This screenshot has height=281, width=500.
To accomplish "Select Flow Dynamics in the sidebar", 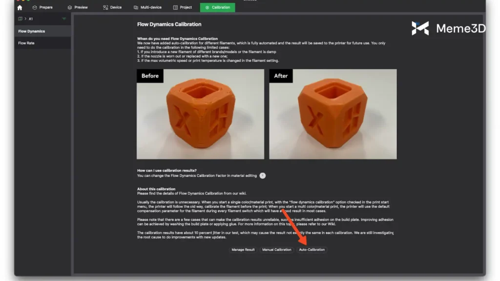I will pos(32,31).
